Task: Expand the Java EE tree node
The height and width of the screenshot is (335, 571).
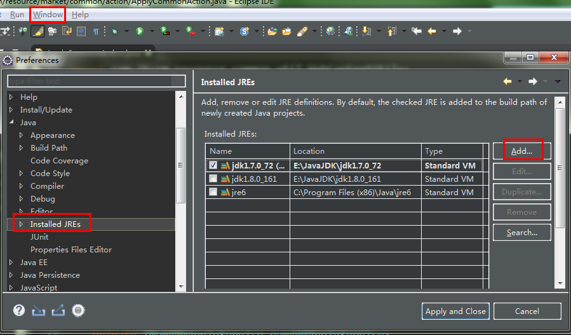Action: (11, 263)
